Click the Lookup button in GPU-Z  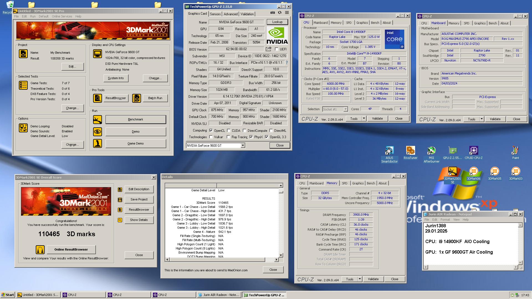[277, 22]
